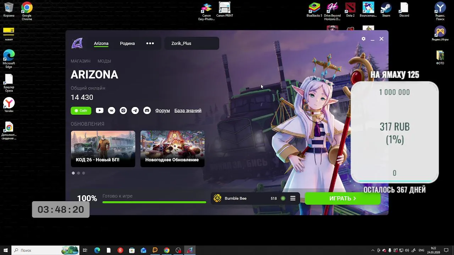454x255 pixels.
Task: Open the КОД 26 - Новый БП! update card
Action: (x=103, y=149)
